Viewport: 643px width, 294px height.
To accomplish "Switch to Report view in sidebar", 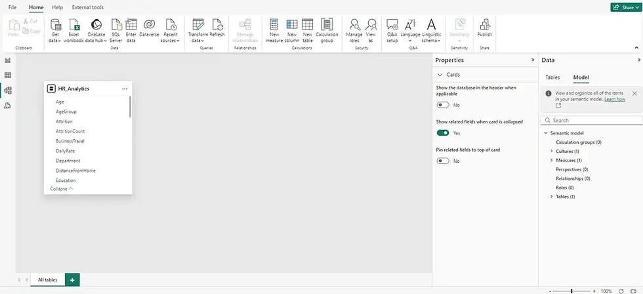I will click(7, 60).
